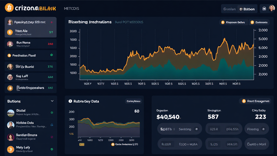Click the orange Bitcoin avatar beside Mely Loly
Screen dimensions: 277x156
click(11, 149)
